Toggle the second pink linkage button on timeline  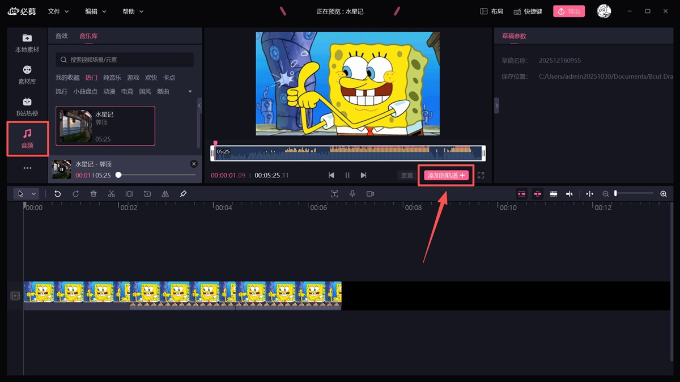(x=537, y=194)
